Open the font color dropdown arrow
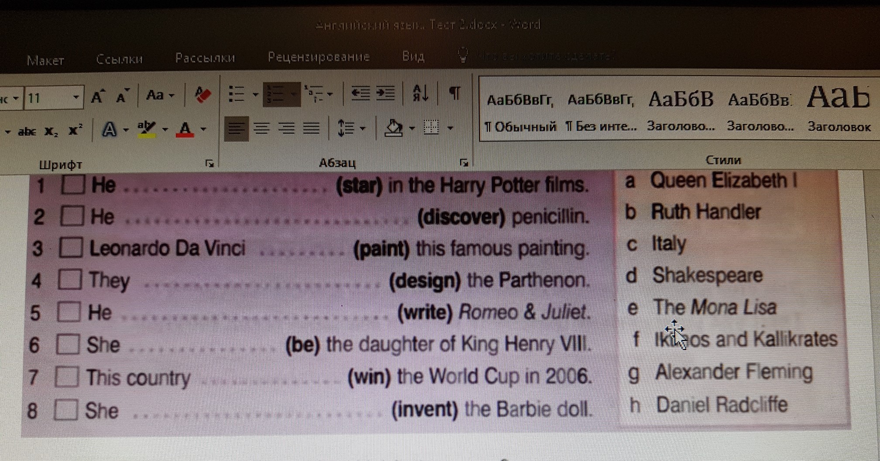Screen dimensions: 880x461 (x=203, y=129)
